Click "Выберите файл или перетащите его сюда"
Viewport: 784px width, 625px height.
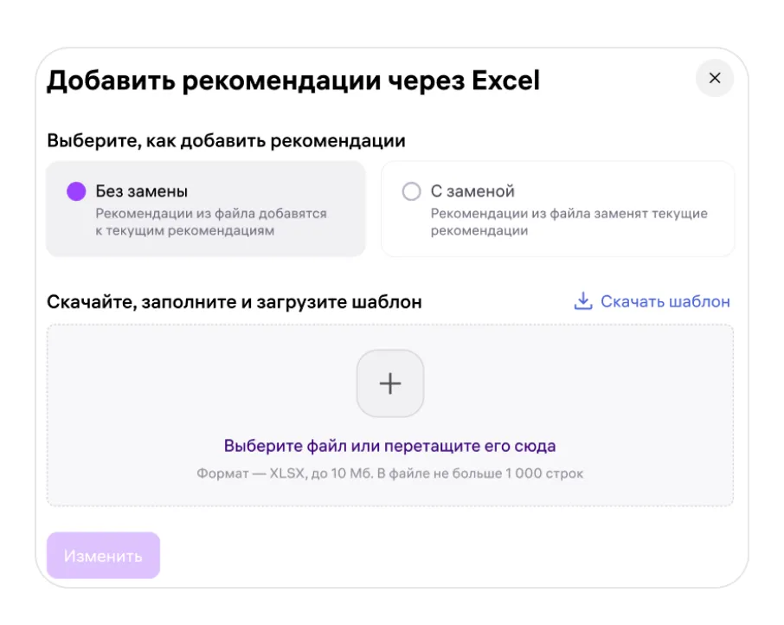(389, 447)
